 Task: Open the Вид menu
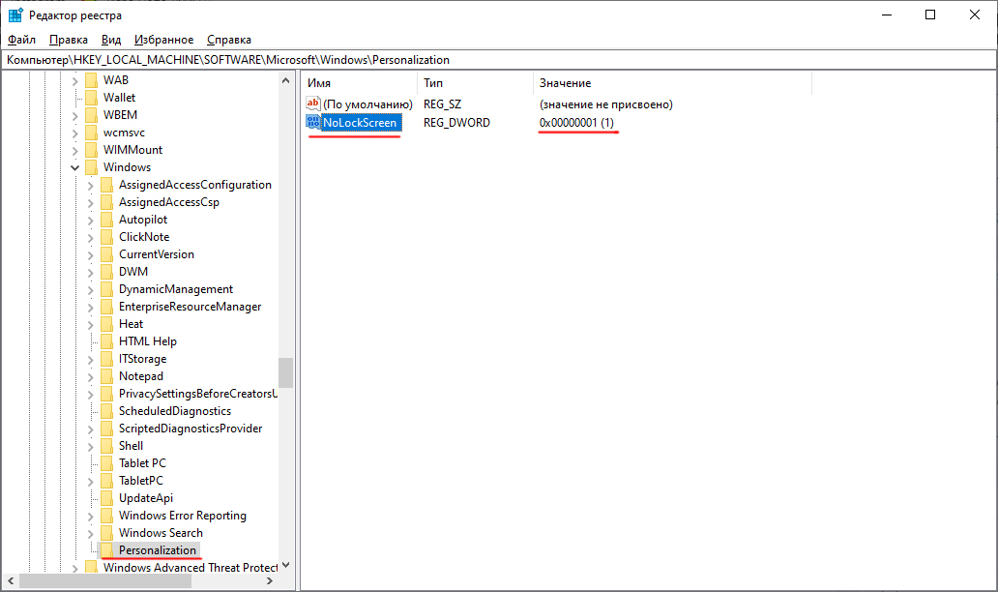point(111,40)
